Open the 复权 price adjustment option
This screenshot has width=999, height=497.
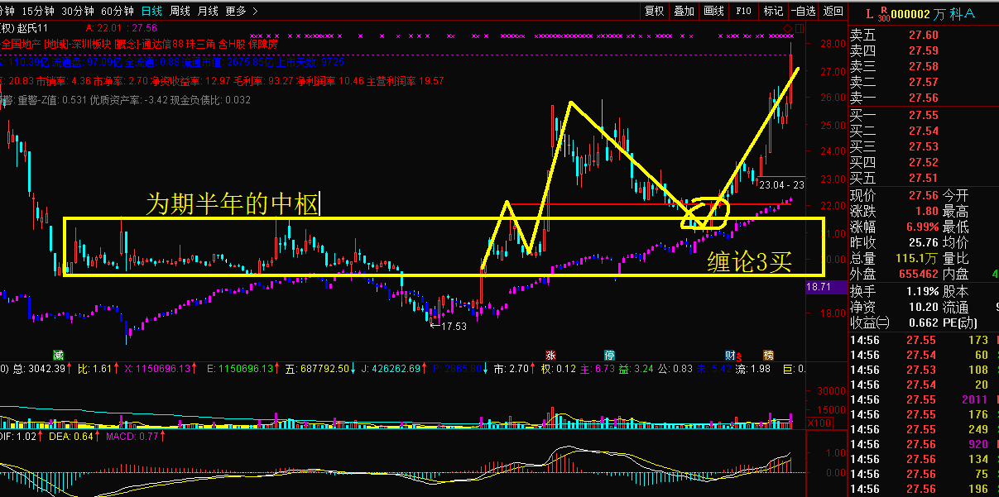point(654,11)
